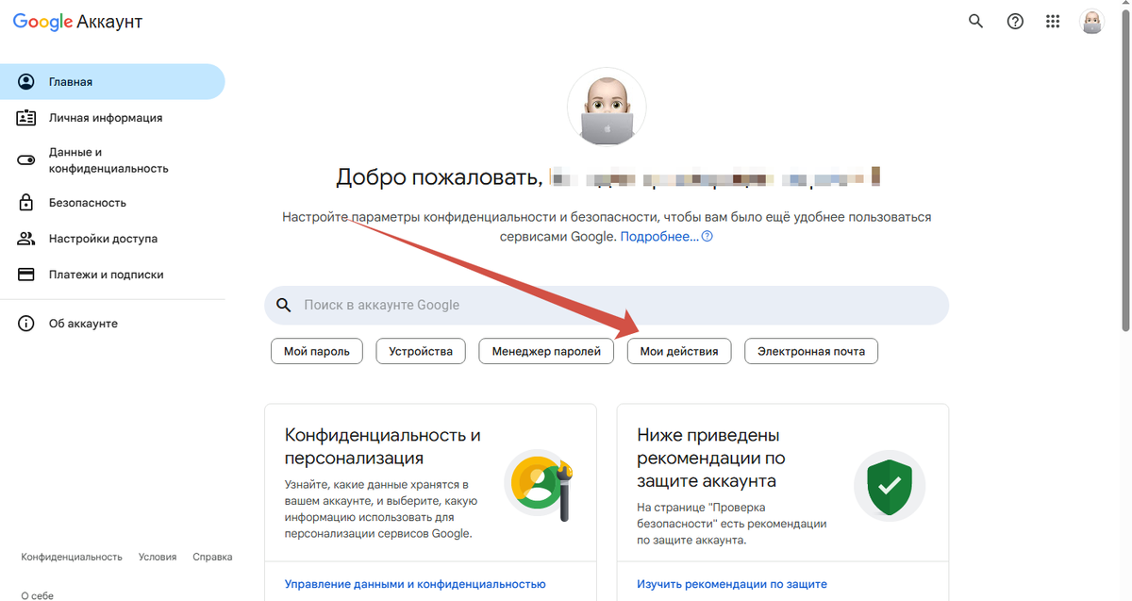
Task: Click the Мой пароль chip
Action: tap(317, 351)
